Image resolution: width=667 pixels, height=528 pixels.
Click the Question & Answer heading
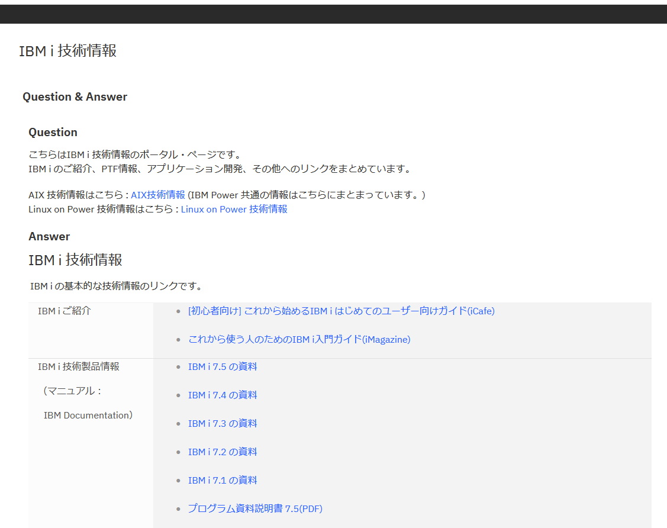point(75,97)
